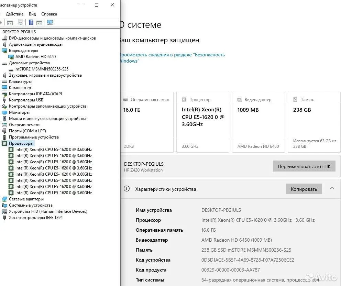341x286 pixels.
Task: Click '238 GB SSD mSTORE MSMMN500256-S25' value
Action: point(246,250)
